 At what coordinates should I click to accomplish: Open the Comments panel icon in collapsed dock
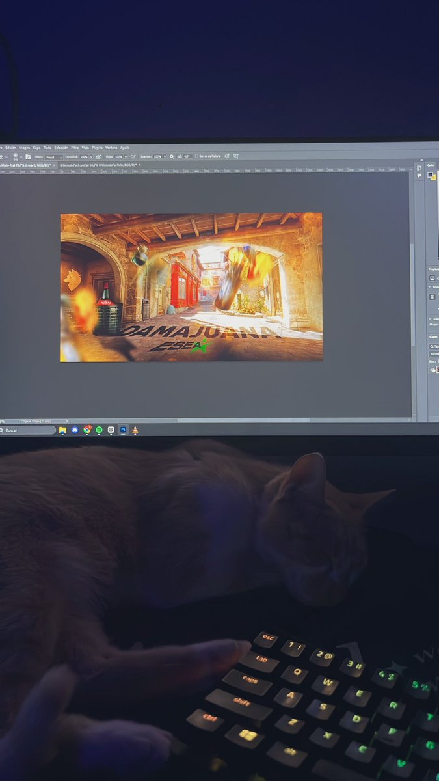click(419, 176)
